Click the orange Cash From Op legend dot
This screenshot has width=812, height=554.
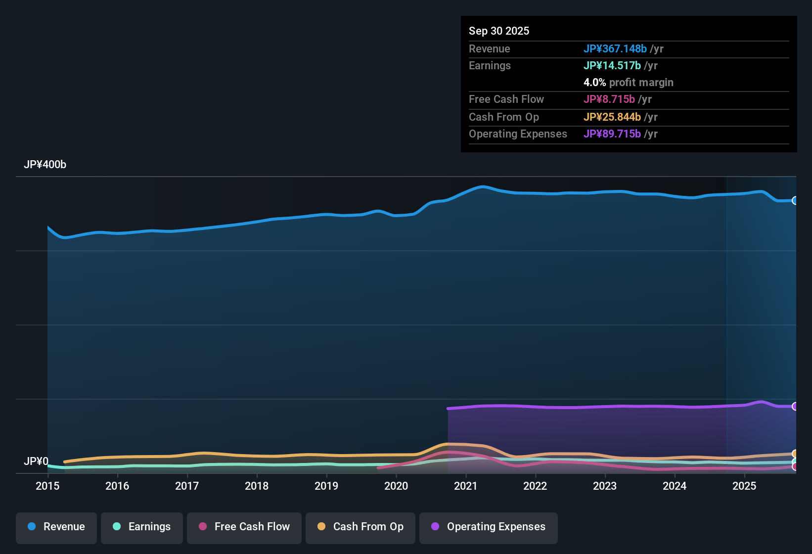pos(321,527)
